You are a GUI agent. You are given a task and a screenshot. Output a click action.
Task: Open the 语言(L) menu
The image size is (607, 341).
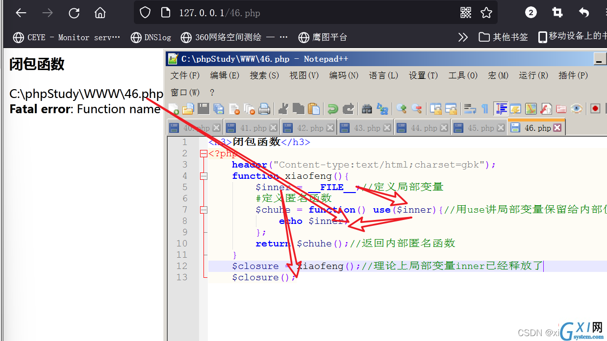coord(383,75)
